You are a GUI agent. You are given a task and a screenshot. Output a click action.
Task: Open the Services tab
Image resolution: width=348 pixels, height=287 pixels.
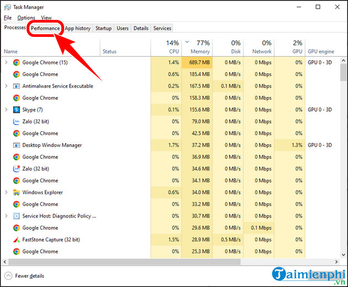pyautogui.click(x=162, y=28)
